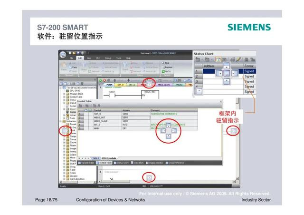Expand the Program Block tree node
This screenshot has width=304, height=215.
[x=64, y=94]
